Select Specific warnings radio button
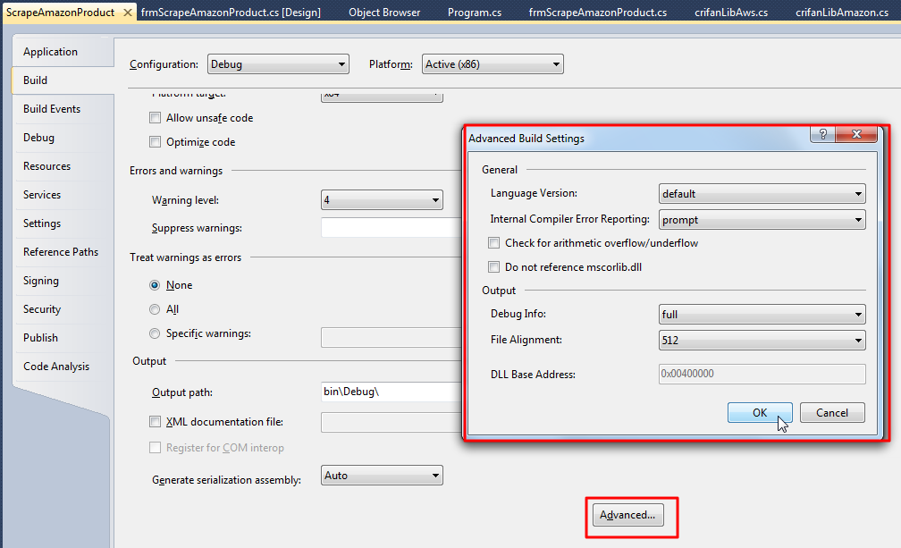 tap(155, 333)
